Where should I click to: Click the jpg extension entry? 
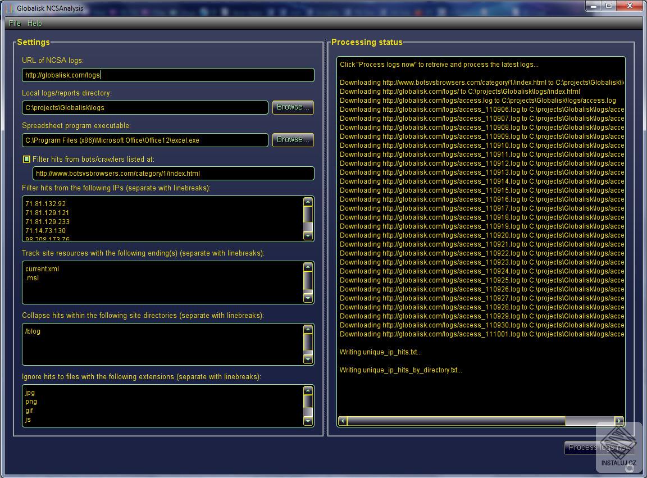pyautogui.click(x=30, y=393)
